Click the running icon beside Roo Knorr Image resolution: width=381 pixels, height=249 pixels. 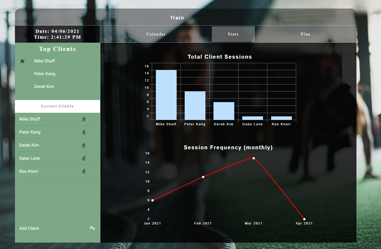[84, 171]
